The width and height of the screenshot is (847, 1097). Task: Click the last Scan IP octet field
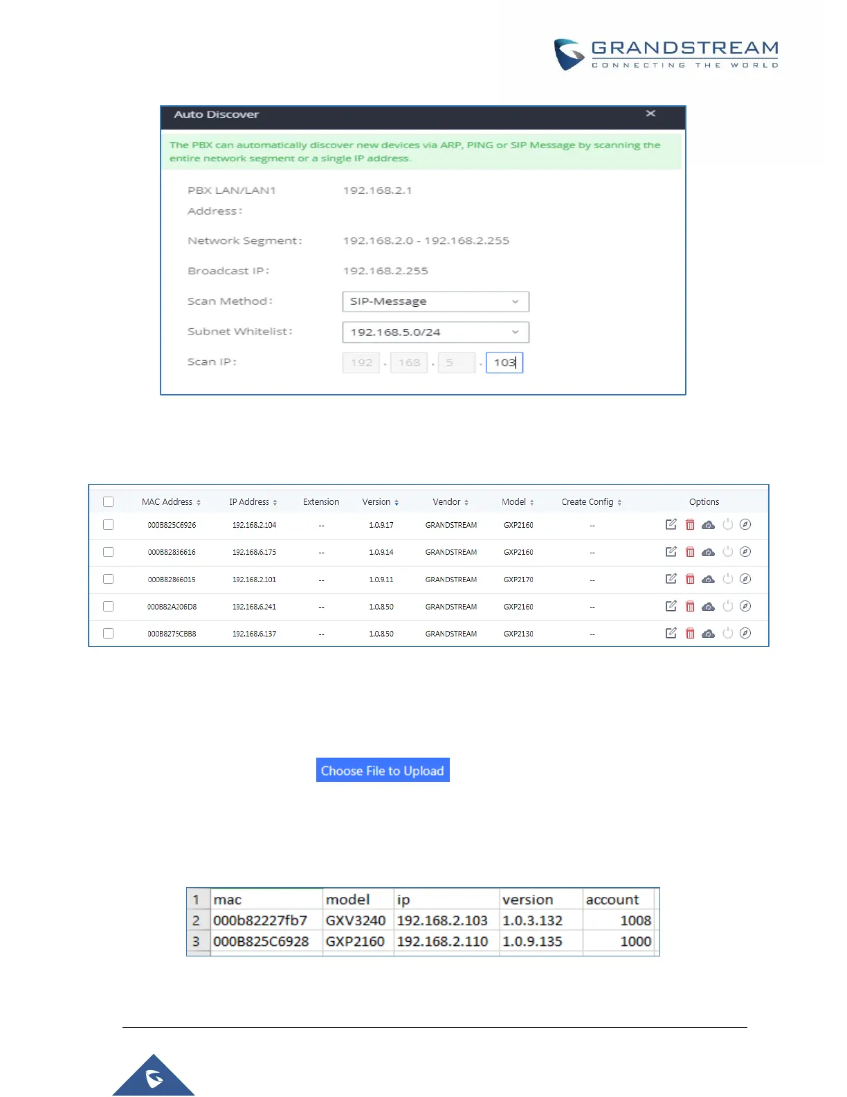click(x=504, y=362)
